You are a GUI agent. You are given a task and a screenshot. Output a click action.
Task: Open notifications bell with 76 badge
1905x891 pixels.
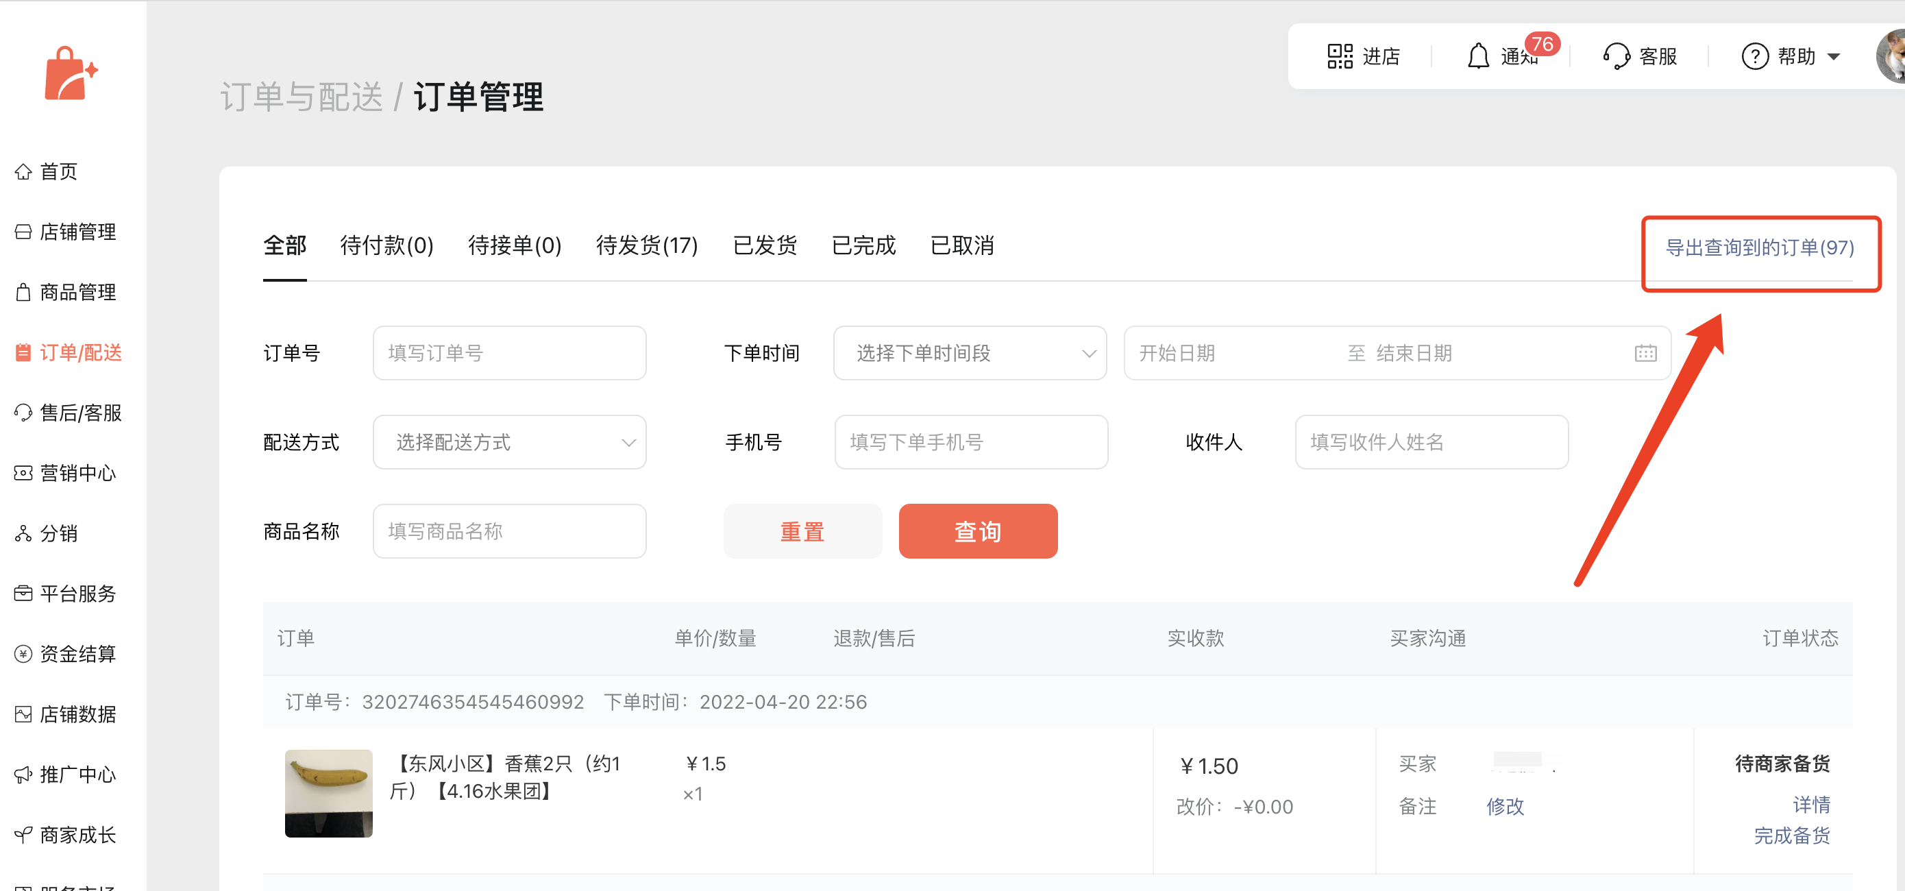[x=1477, y=56]
